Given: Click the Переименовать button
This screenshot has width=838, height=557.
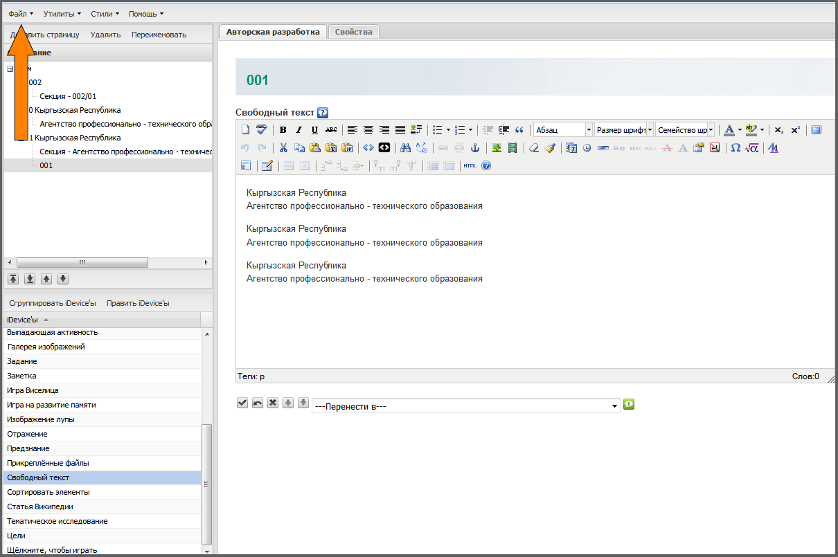Looking at the screenshot, I should [x=159, y=35].
